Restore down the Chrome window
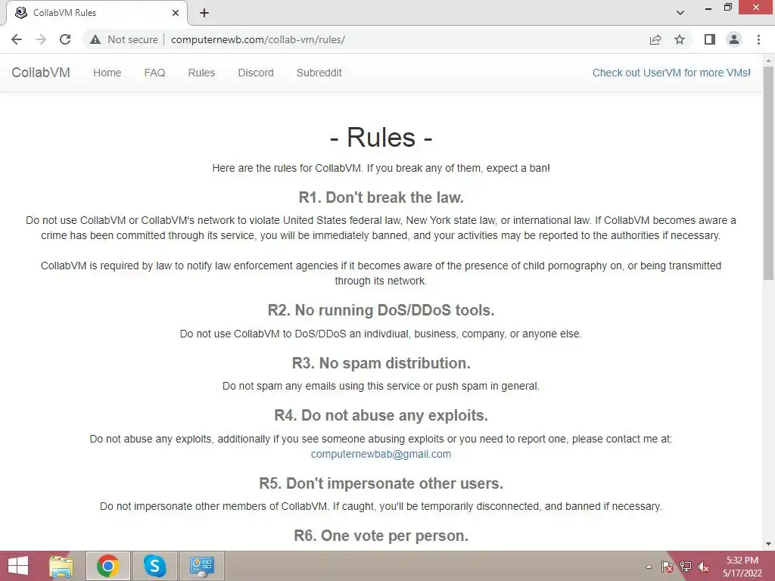This screenshot has width=775, height=581. (x=728, y=8)
